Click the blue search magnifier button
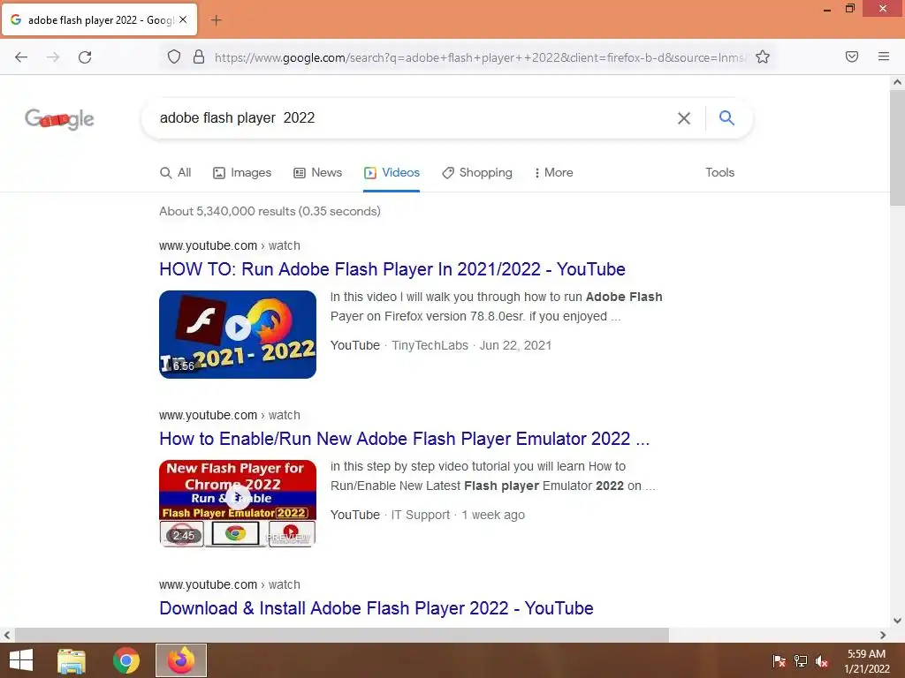 click(726, 117)
